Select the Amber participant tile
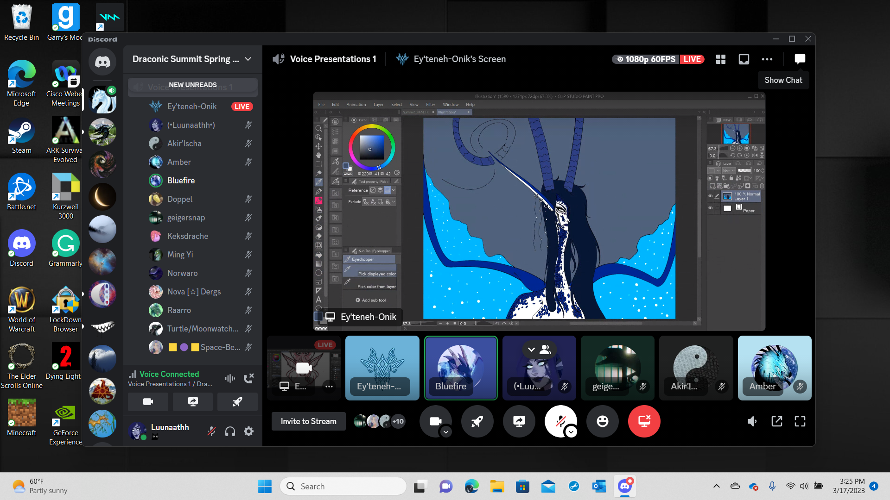Viewport: 890px width, 500px height. click(774, 368)
